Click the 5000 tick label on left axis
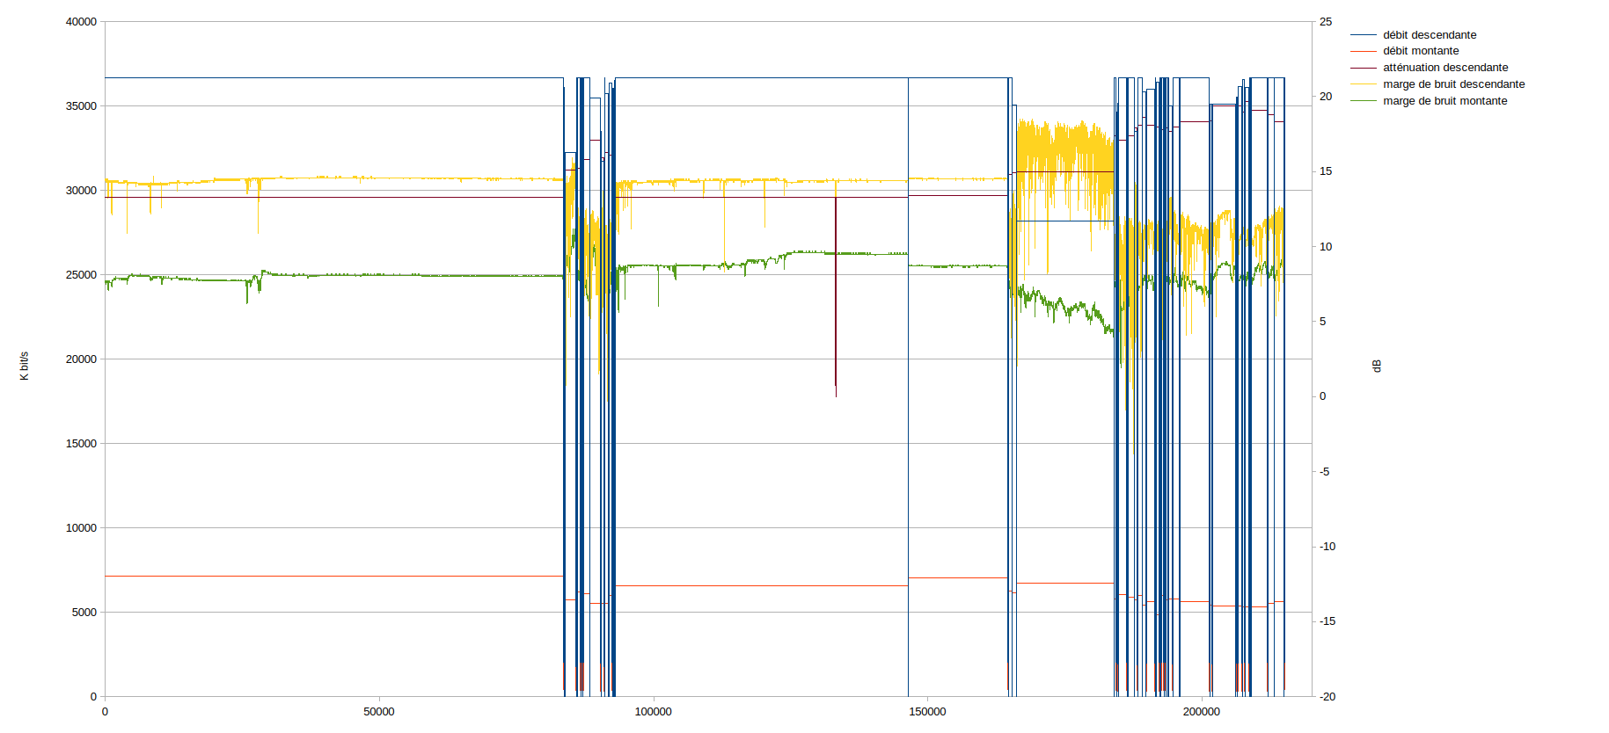The width and height of the screenshot is (1609, 733). coord(84,613)
